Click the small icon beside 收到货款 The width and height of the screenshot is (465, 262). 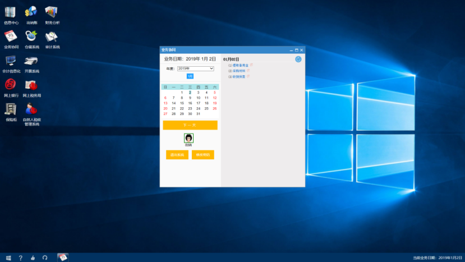pos(248,76)
